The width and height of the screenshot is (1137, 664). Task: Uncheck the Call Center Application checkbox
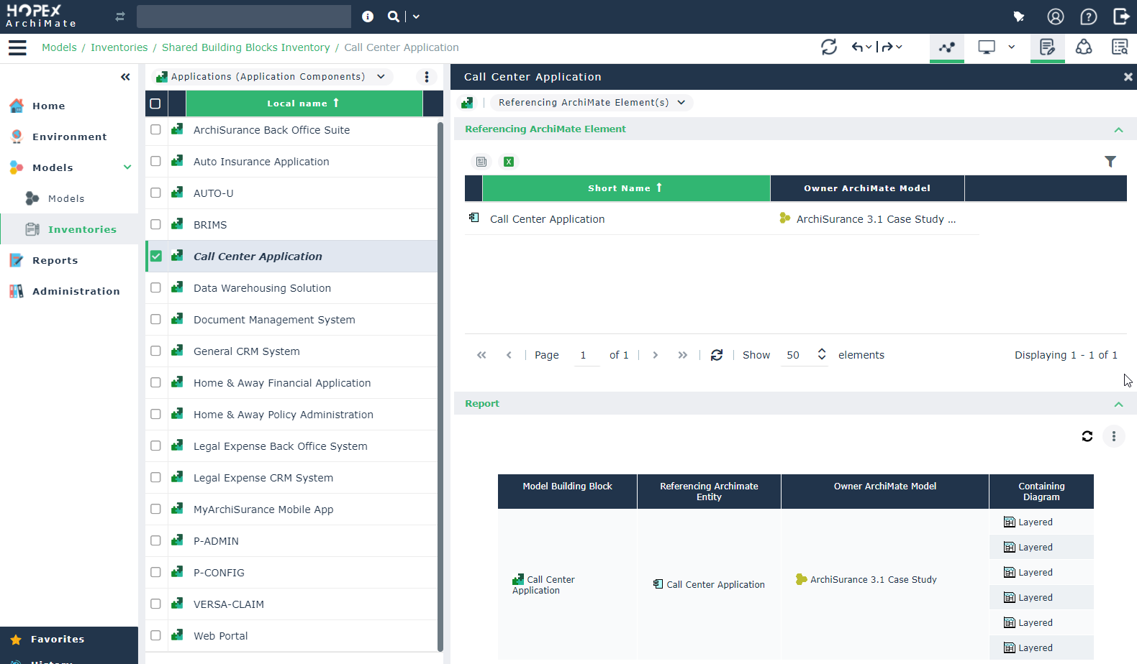coord(156,256)
